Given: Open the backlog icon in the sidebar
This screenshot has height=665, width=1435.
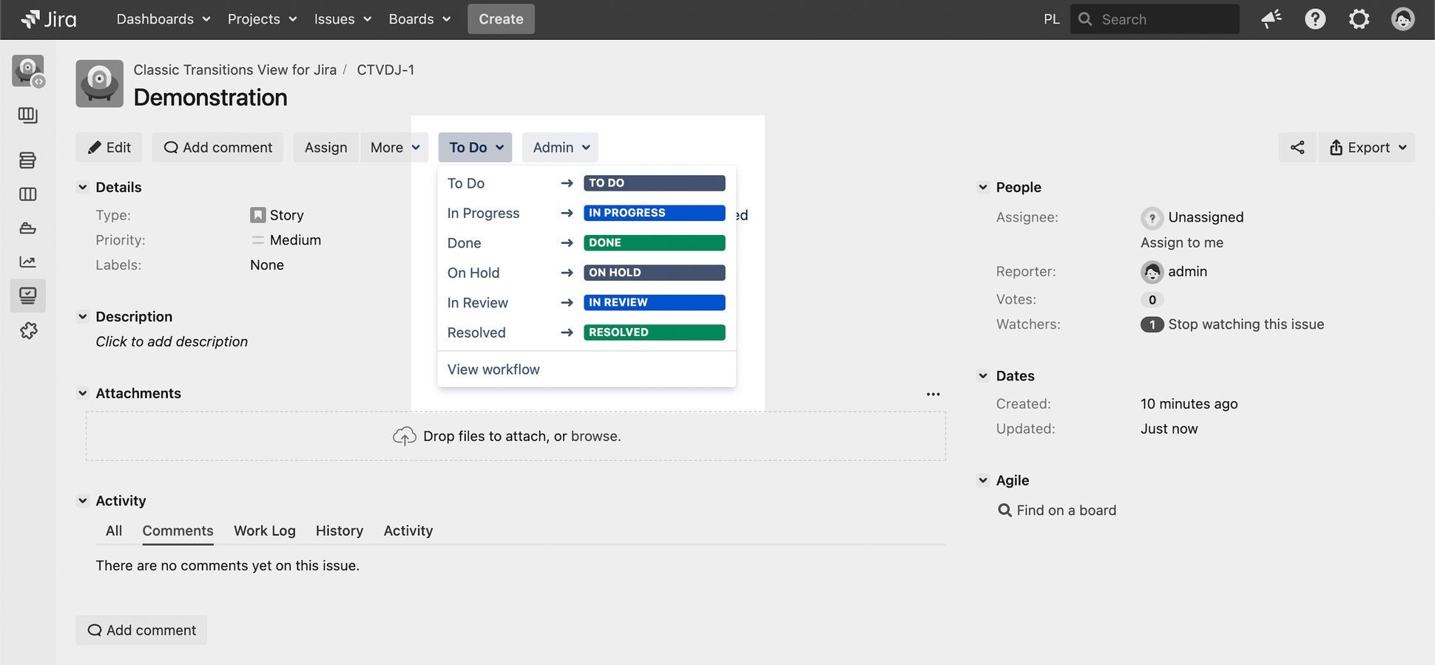Looking at the screenshot, I should pos(28,160).
